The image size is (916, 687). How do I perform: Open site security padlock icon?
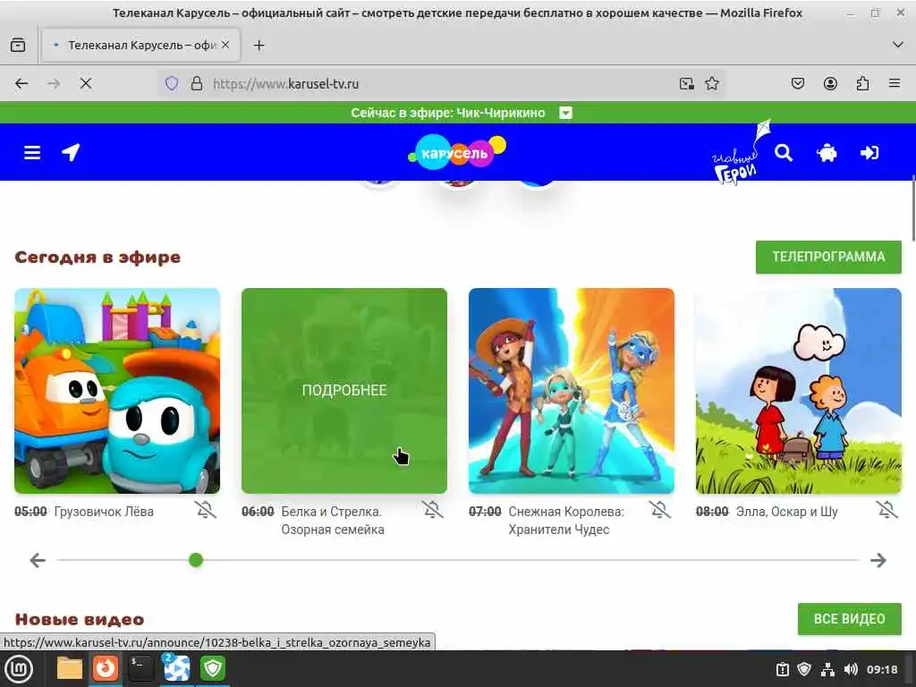197,83
